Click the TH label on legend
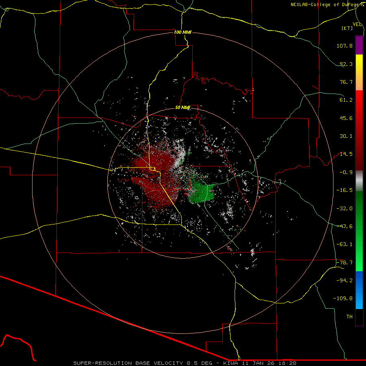366x366 pixels. pos(349,317)
